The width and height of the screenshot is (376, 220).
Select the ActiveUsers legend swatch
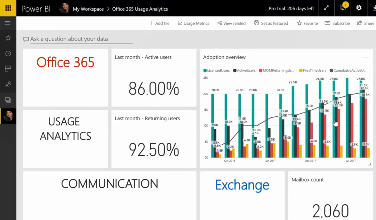point(235,70)
